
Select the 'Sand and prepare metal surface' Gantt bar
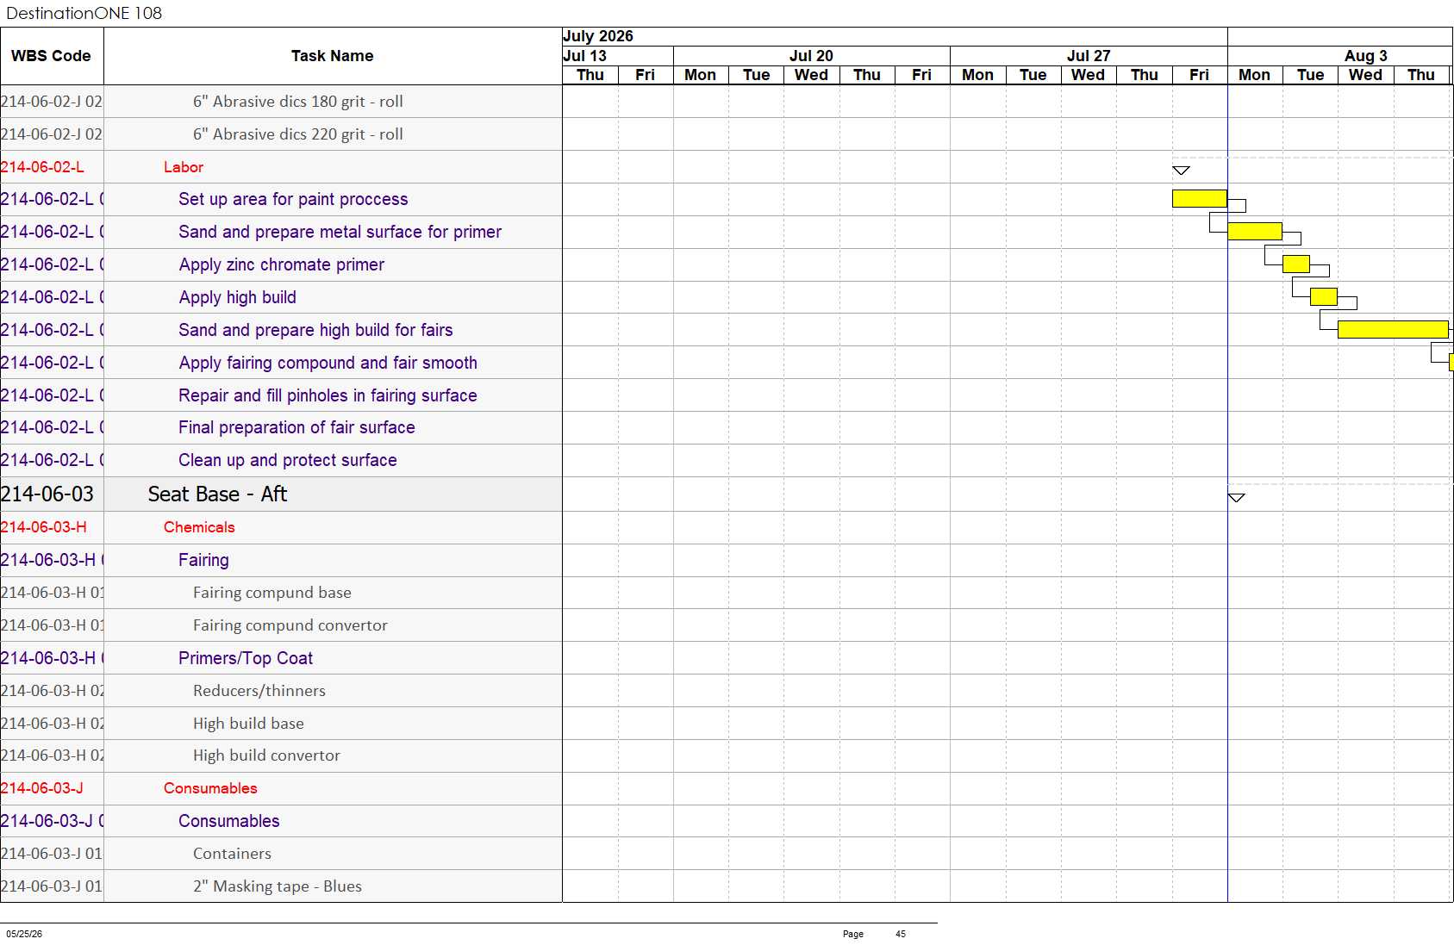1254,231
